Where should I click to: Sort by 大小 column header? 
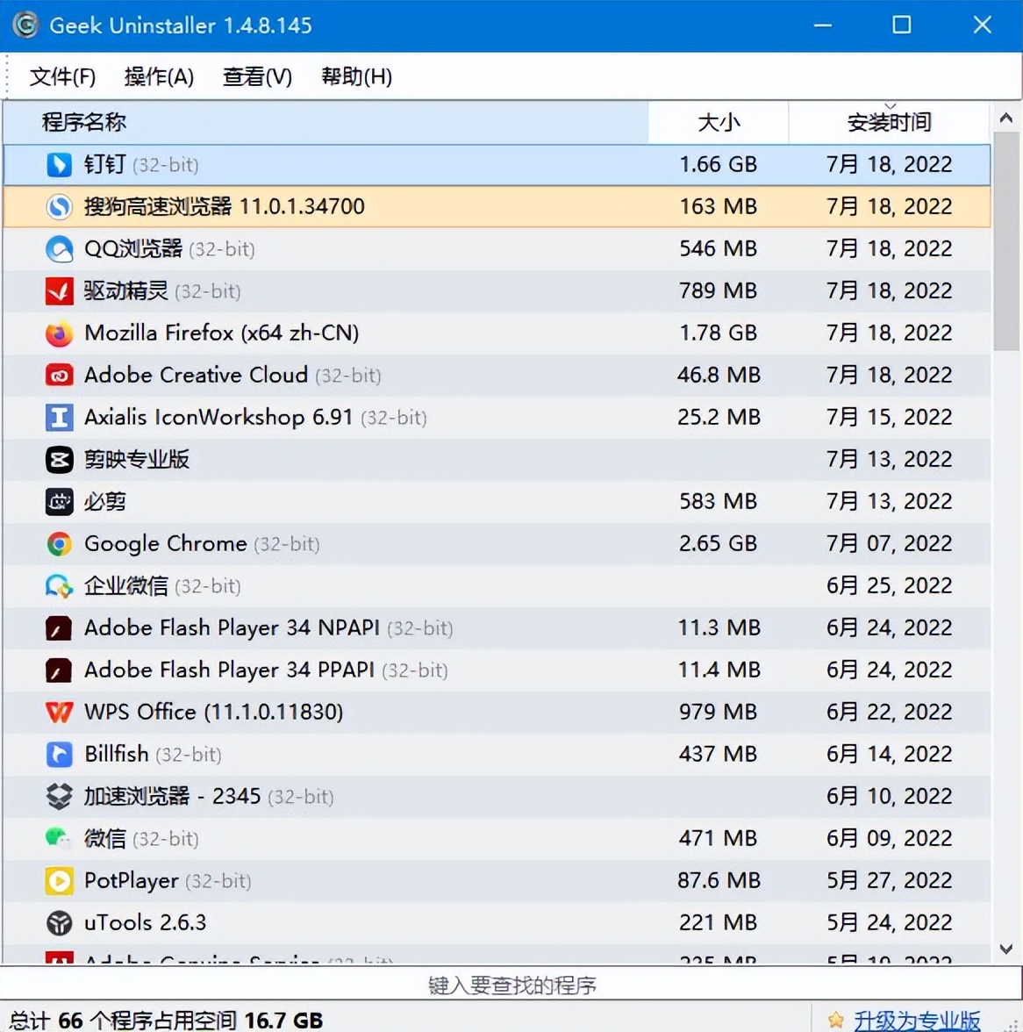coord(719,123)
